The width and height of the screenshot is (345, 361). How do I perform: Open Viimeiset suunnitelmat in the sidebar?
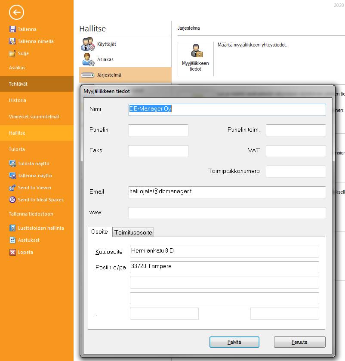coord(37,117)
